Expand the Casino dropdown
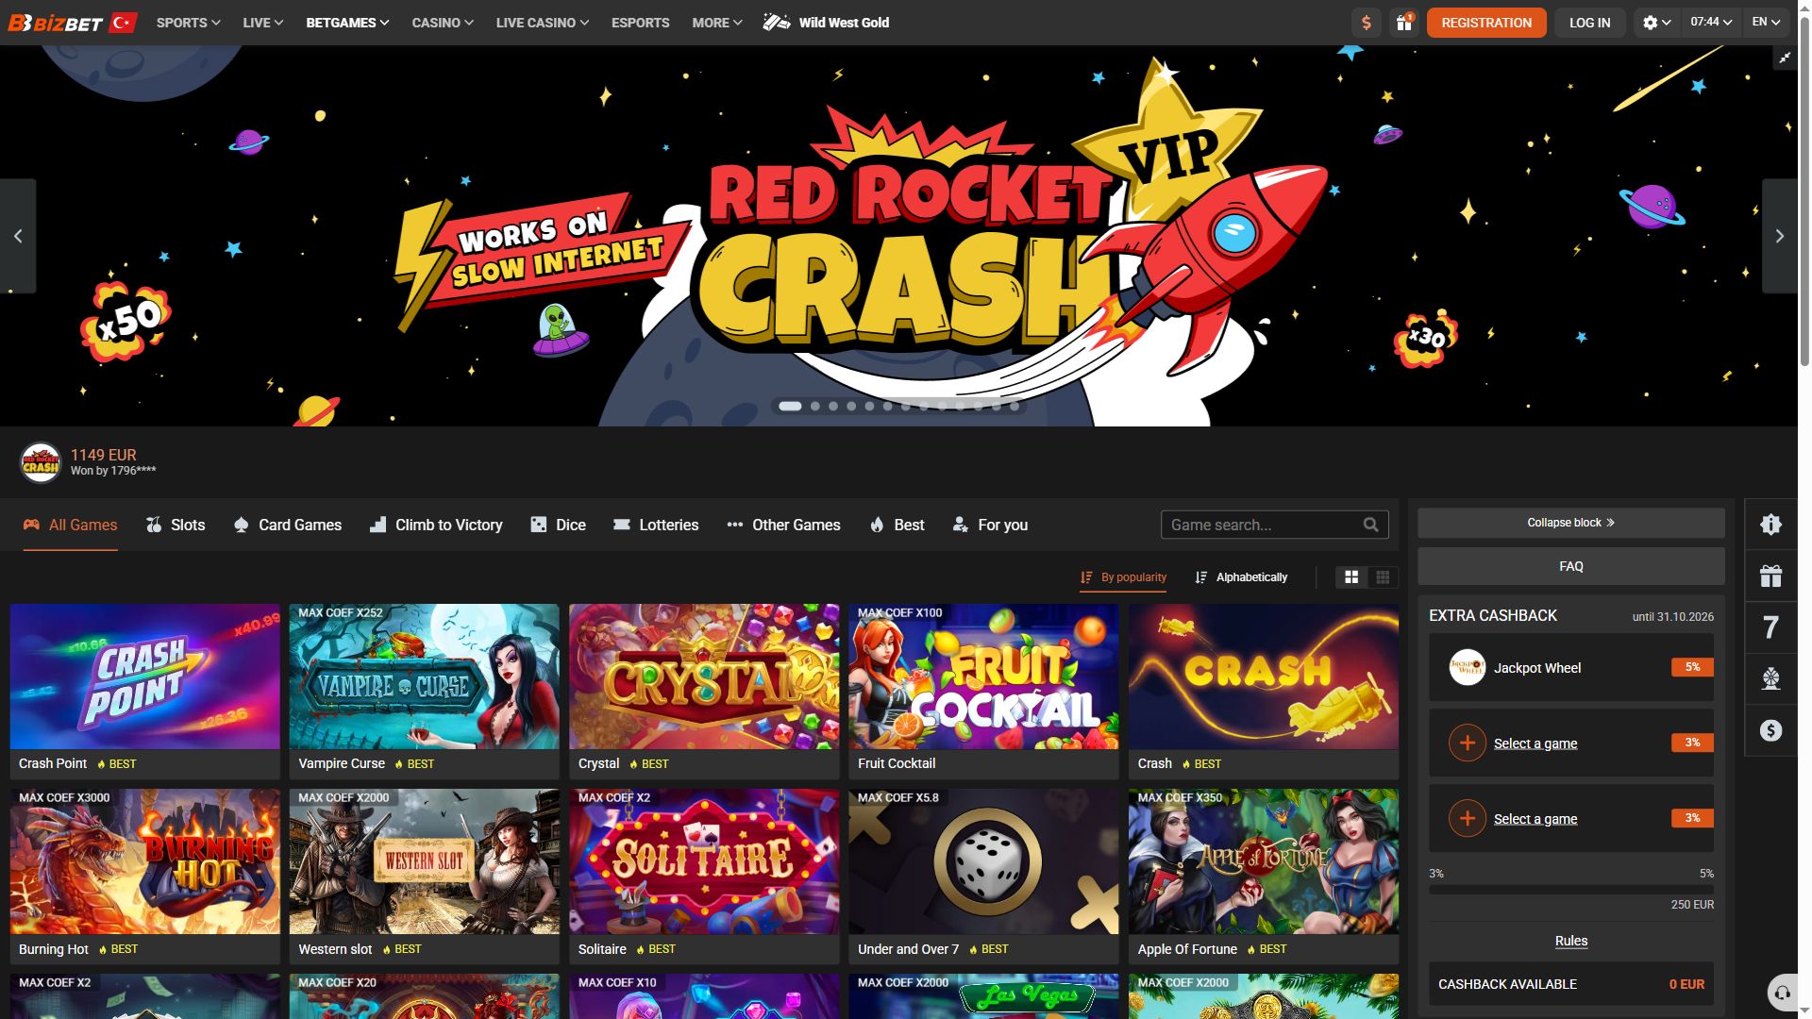Screen dimensions: 1812x1019 coord(443,23)
